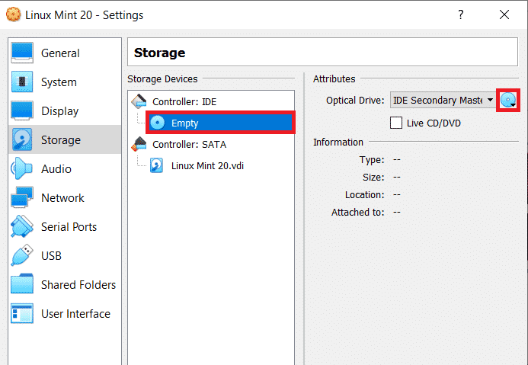Image resolution: width=528 pixels, height=365 pixels.
Task: Click the Shared Folders icon
Action: (22, 285)
